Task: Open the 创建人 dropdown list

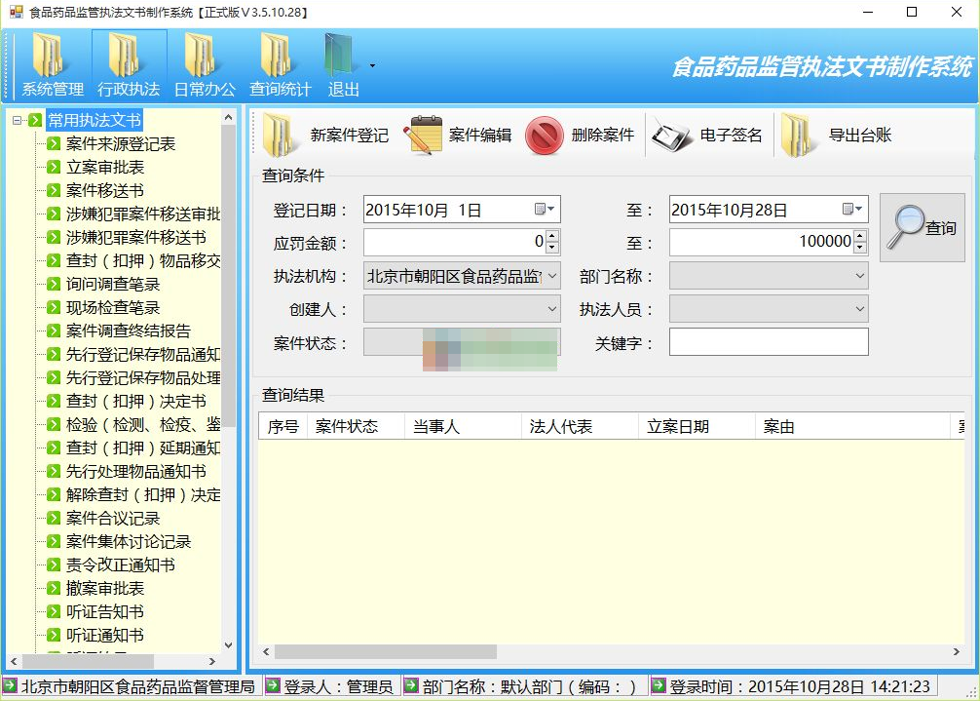Action: [551, 310]
